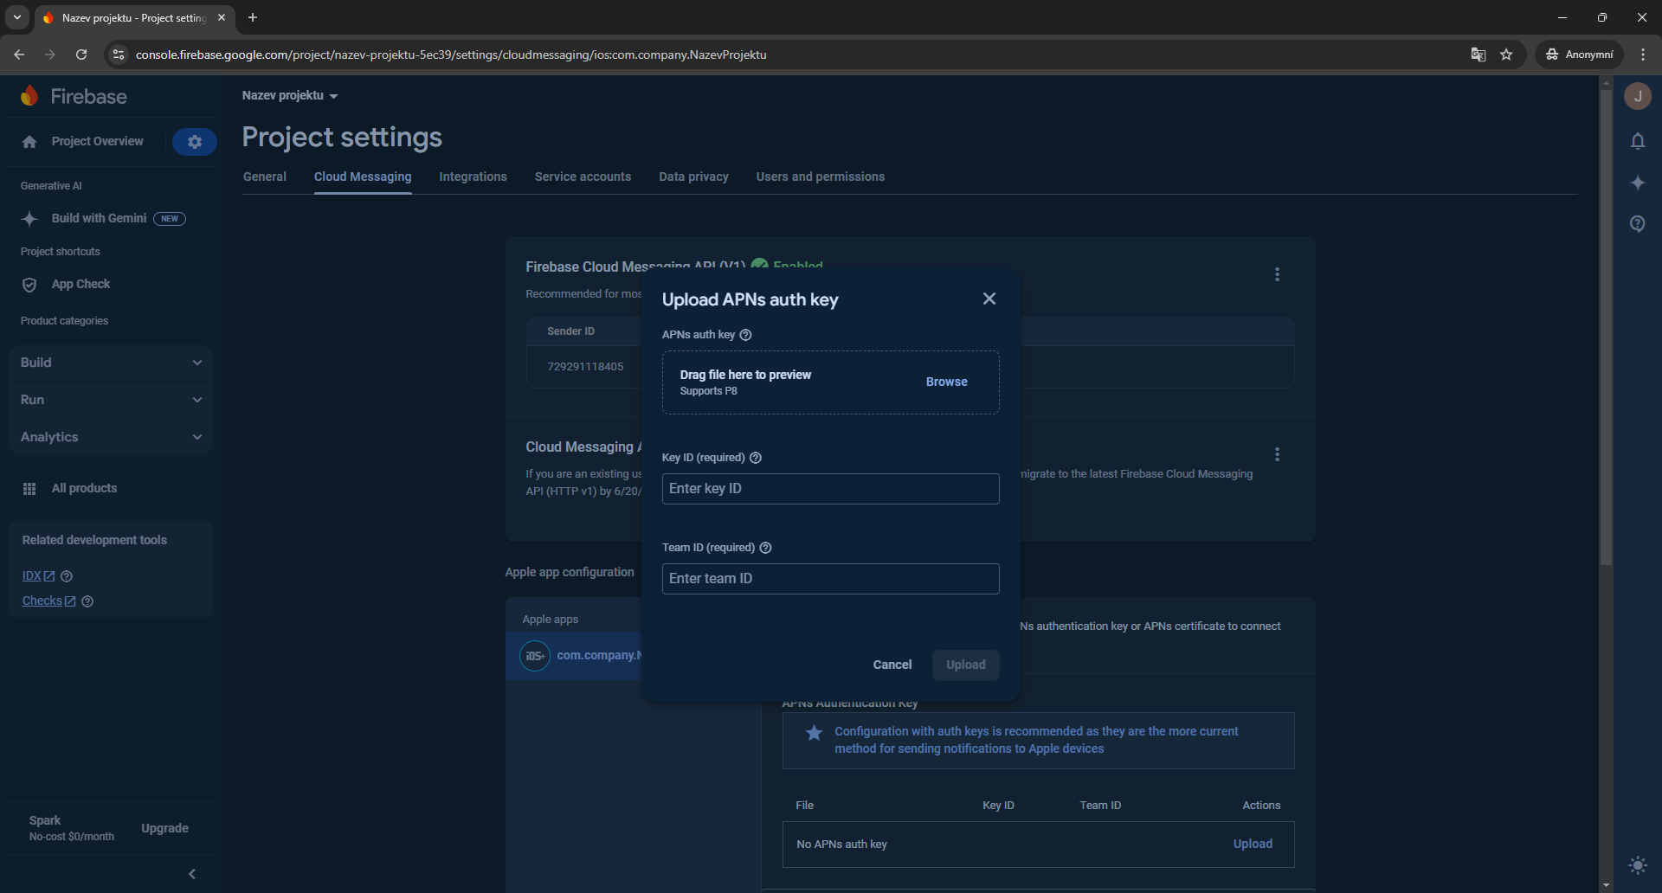Open the help icon in right rail
The height and width of the screenshot is (893, 1662).
pos(1637,224)
